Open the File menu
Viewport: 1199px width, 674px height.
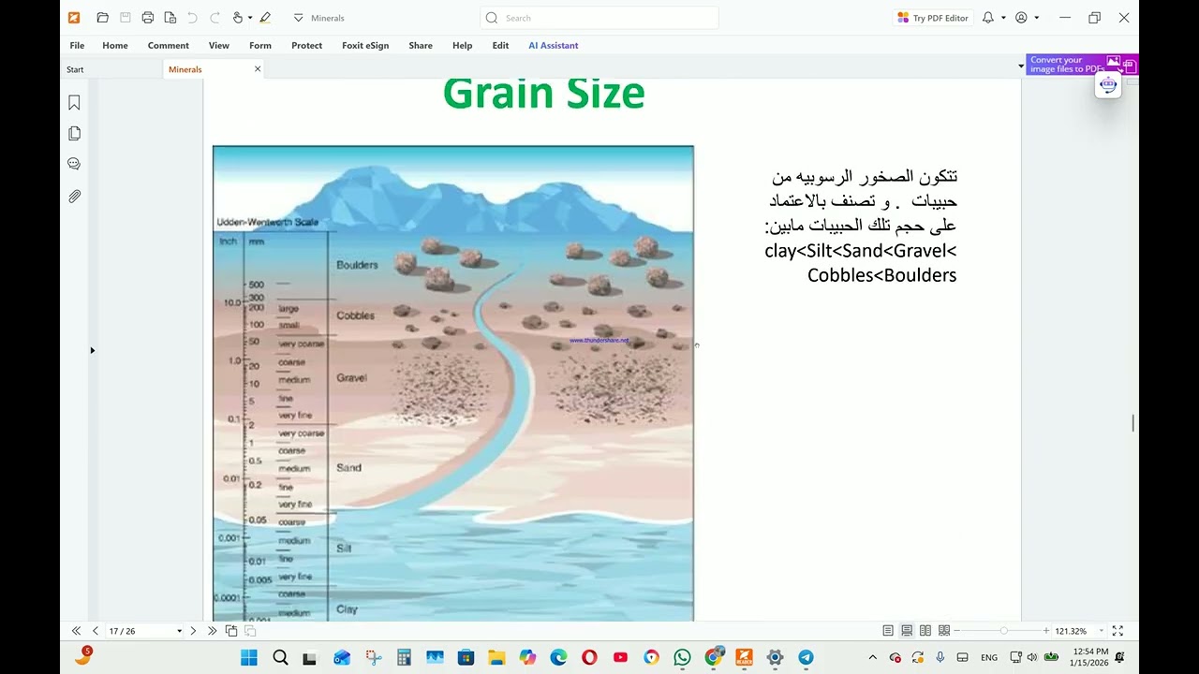[77, 45]
